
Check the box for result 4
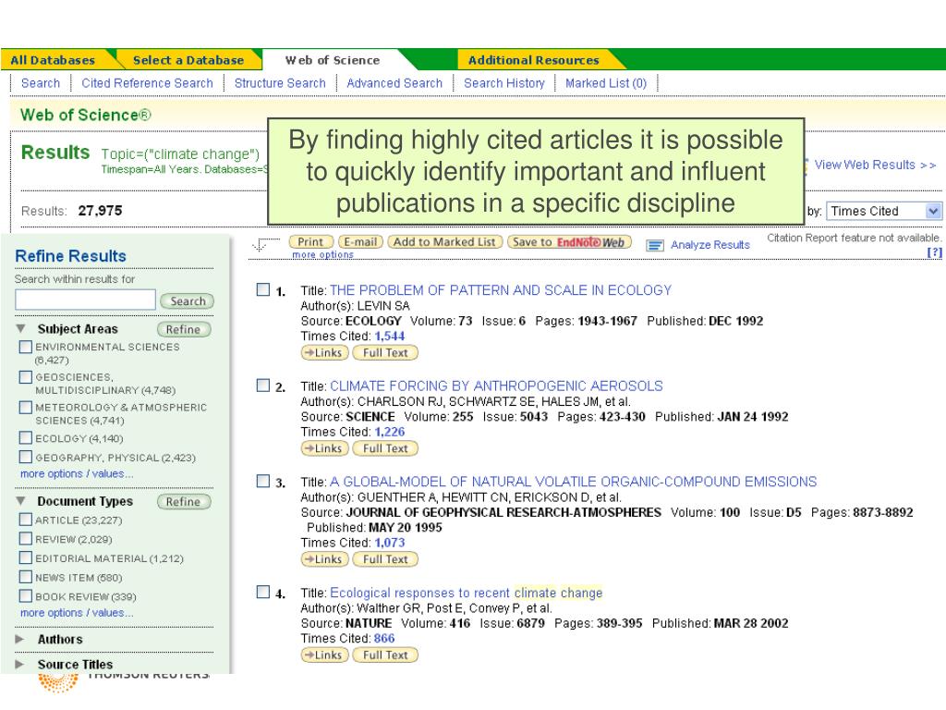263,592
